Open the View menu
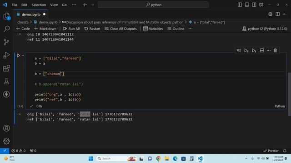The height and width of the screenshot is (163, 291). [54, 5]
